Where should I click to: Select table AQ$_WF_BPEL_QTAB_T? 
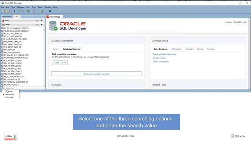[x=13, y=74]
